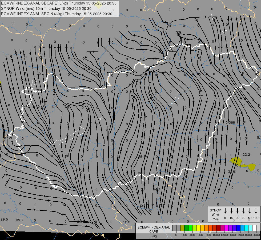Click the 24.4 value on the map
Viewport: 261px width, 240px height.
point(157,189)
